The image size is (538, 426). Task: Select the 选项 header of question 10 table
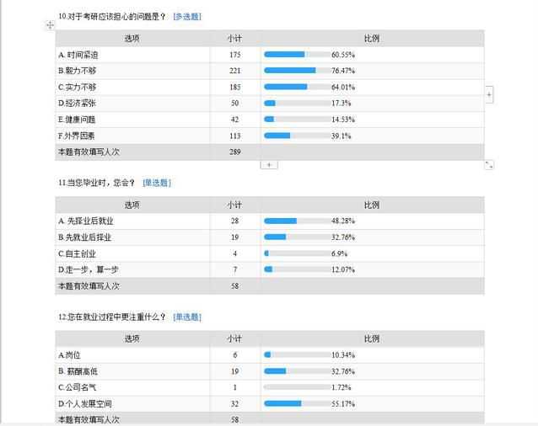tap(132, 38)
